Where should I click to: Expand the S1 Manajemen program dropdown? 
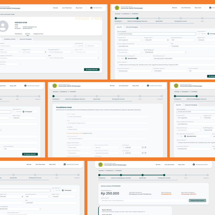click(80, 153)
